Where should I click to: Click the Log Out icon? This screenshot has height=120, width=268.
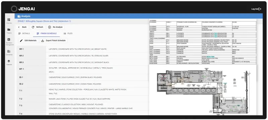260,9
